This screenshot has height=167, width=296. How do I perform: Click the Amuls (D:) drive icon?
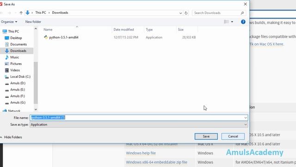(7, 83)
